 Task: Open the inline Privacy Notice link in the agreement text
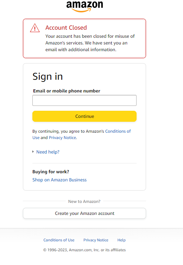62,138
